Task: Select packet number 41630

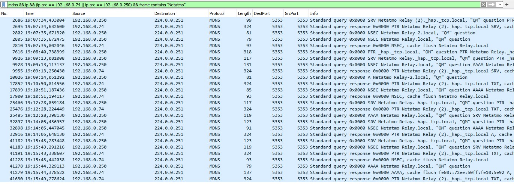Action: click(16, 179)
